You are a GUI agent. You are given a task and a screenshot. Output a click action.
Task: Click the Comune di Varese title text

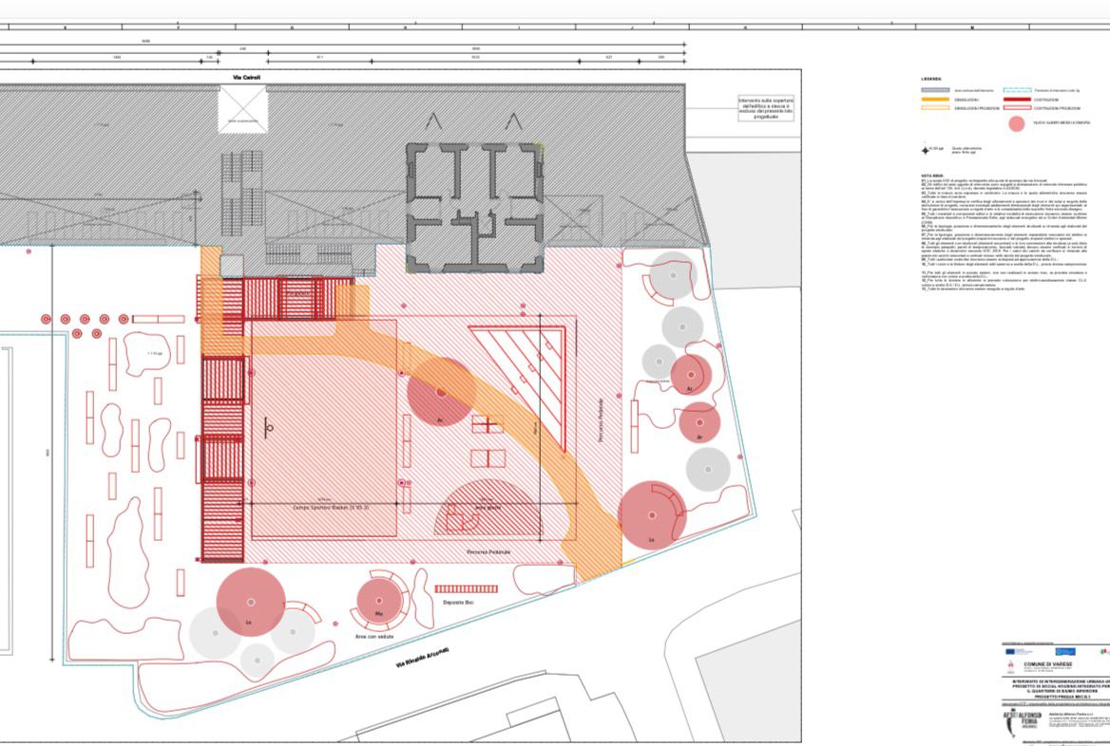click(x=1047, y=664)
